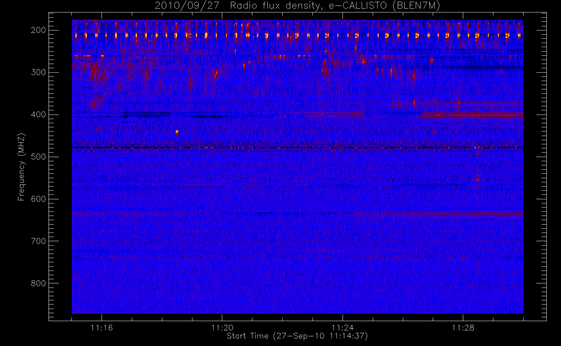Click the small red spot near 555 MHz
Viewport: 561px width, 346px height.
click(x=478, y=180)
